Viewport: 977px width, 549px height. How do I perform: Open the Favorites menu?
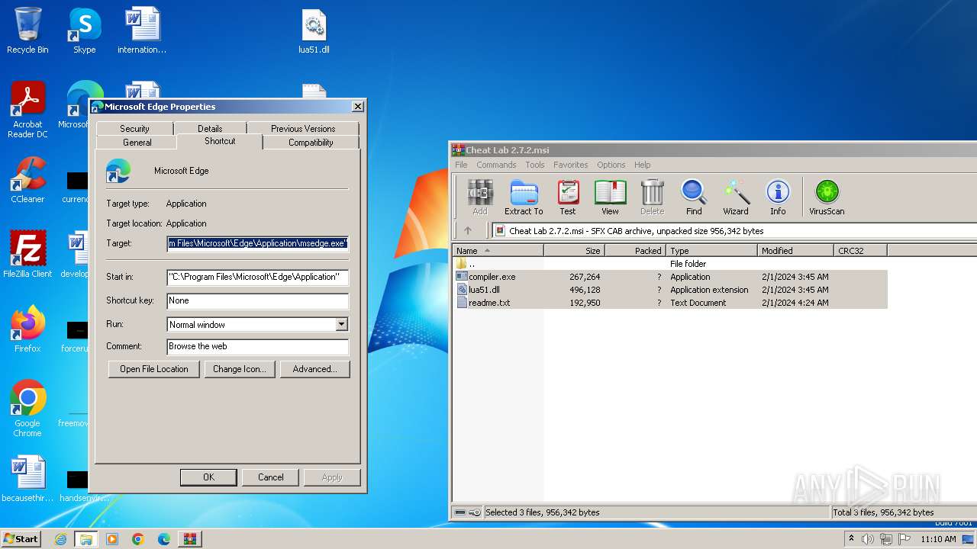tap(571, 165)
